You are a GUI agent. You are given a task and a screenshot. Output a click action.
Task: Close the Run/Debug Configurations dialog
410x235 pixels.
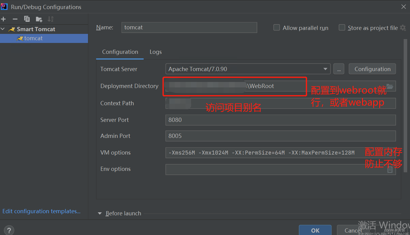point(403,7)
